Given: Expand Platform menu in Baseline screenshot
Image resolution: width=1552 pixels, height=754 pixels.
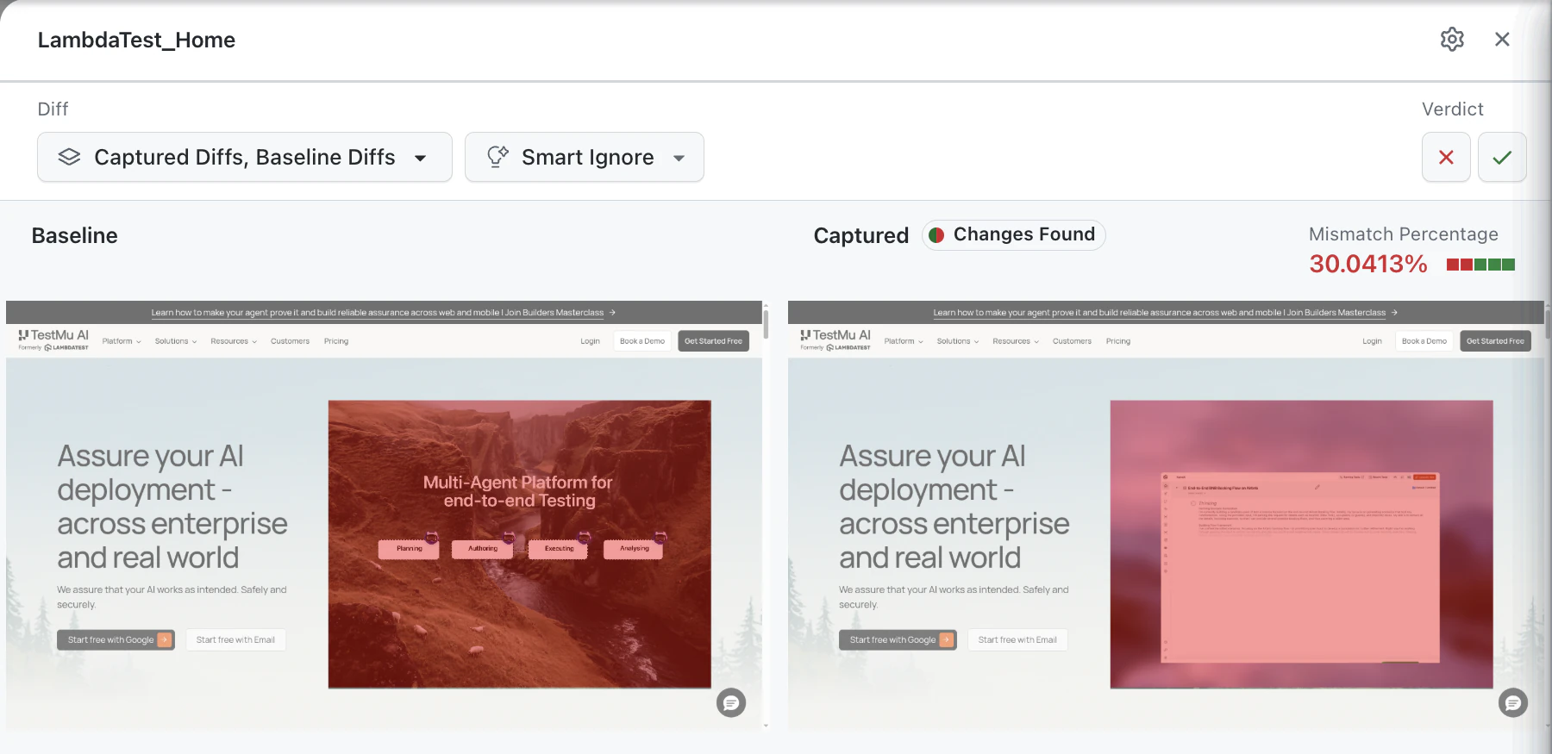Looking at the screenshot, I should (122, 341).
